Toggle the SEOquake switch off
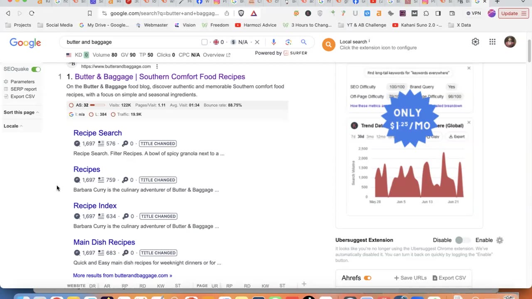This screenshot has height=299, width=532. (x=36, y=69)
